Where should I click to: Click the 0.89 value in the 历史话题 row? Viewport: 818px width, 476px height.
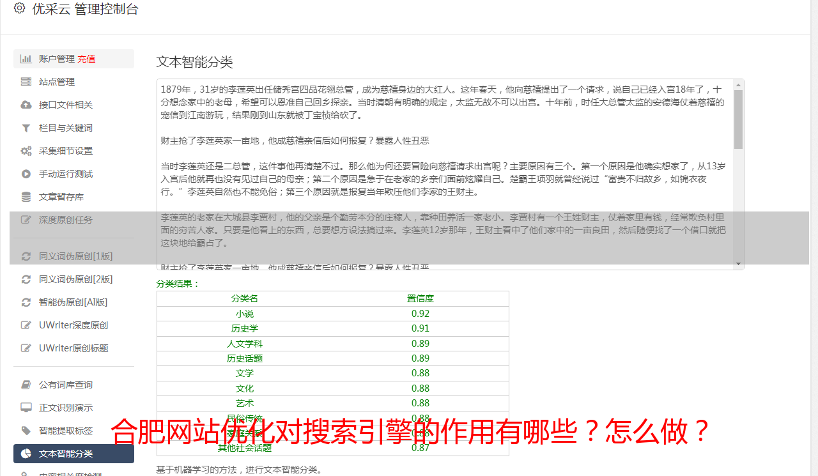(421, 358)
